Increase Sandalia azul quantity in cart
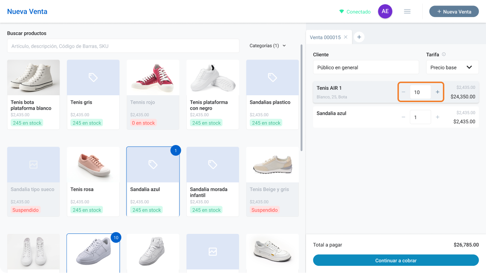Image resolution: width=486 pixels, height=273 pixels. pos(437,117)
